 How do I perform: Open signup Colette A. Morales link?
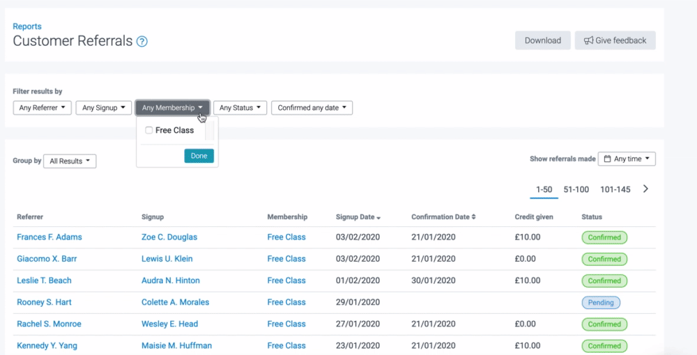point(175,302)
